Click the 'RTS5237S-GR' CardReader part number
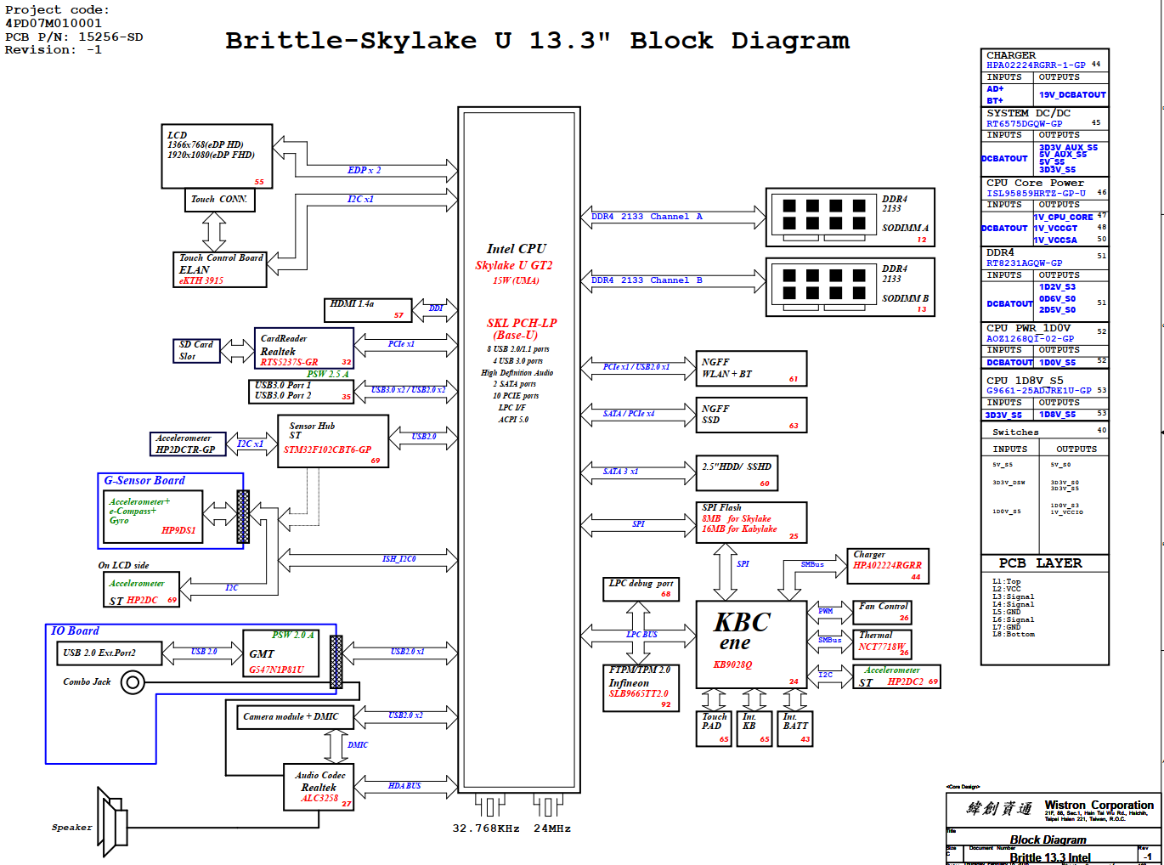Screen dimensions: 1164x865 289,362
